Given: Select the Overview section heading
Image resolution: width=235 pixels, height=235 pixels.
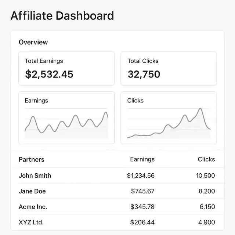Looking at the screenshot, I should coord(33,42).
